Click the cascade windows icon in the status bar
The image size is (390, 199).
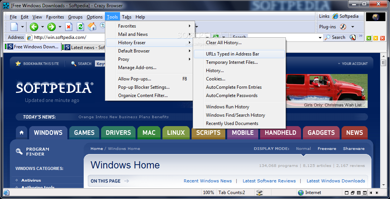tap(353, 193)
